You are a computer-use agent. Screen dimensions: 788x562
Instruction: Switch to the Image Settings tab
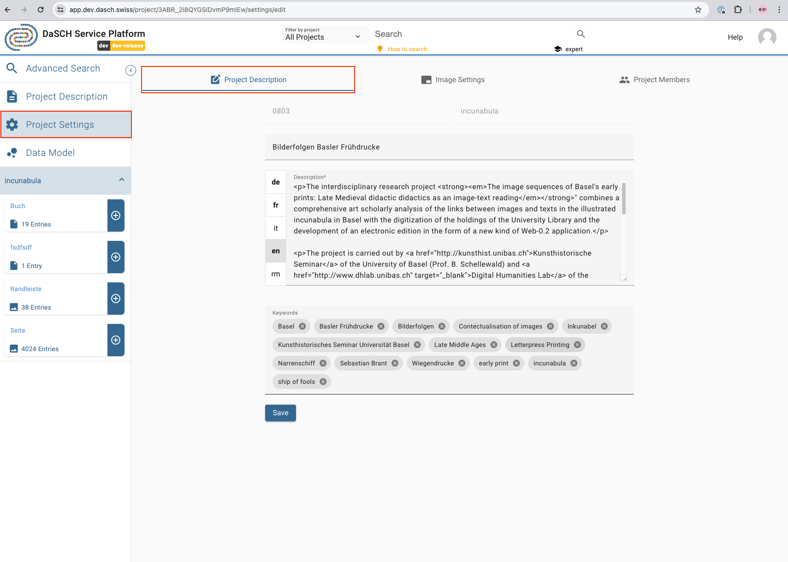(459, 79)
